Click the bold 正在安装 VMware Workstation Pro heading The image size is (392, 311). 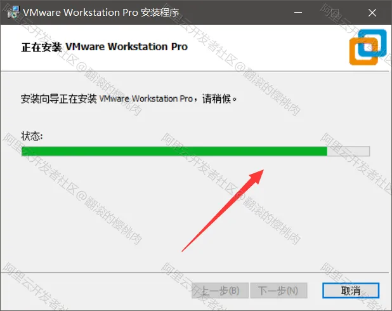click(x=105, y=47)
